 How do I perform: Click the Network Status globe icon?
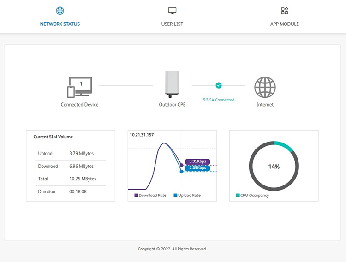(x=60, y=11)
